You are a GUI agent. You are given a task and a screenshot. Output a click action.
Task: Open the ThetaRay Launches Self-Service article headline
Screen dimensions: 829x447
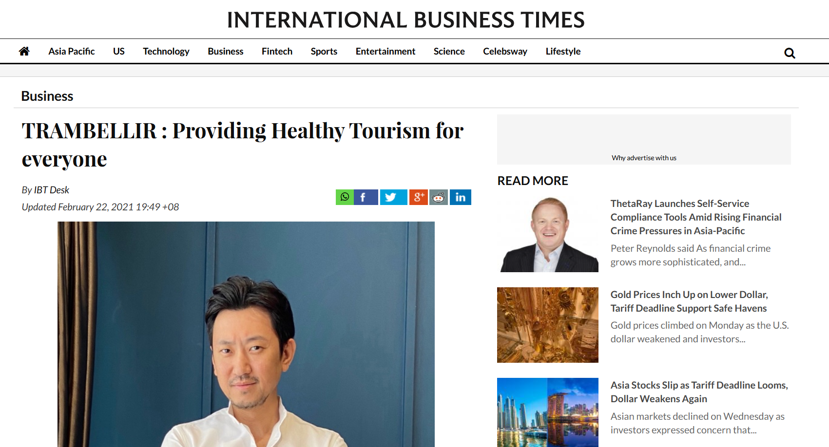pyautogui.click(x=696, y=217)
